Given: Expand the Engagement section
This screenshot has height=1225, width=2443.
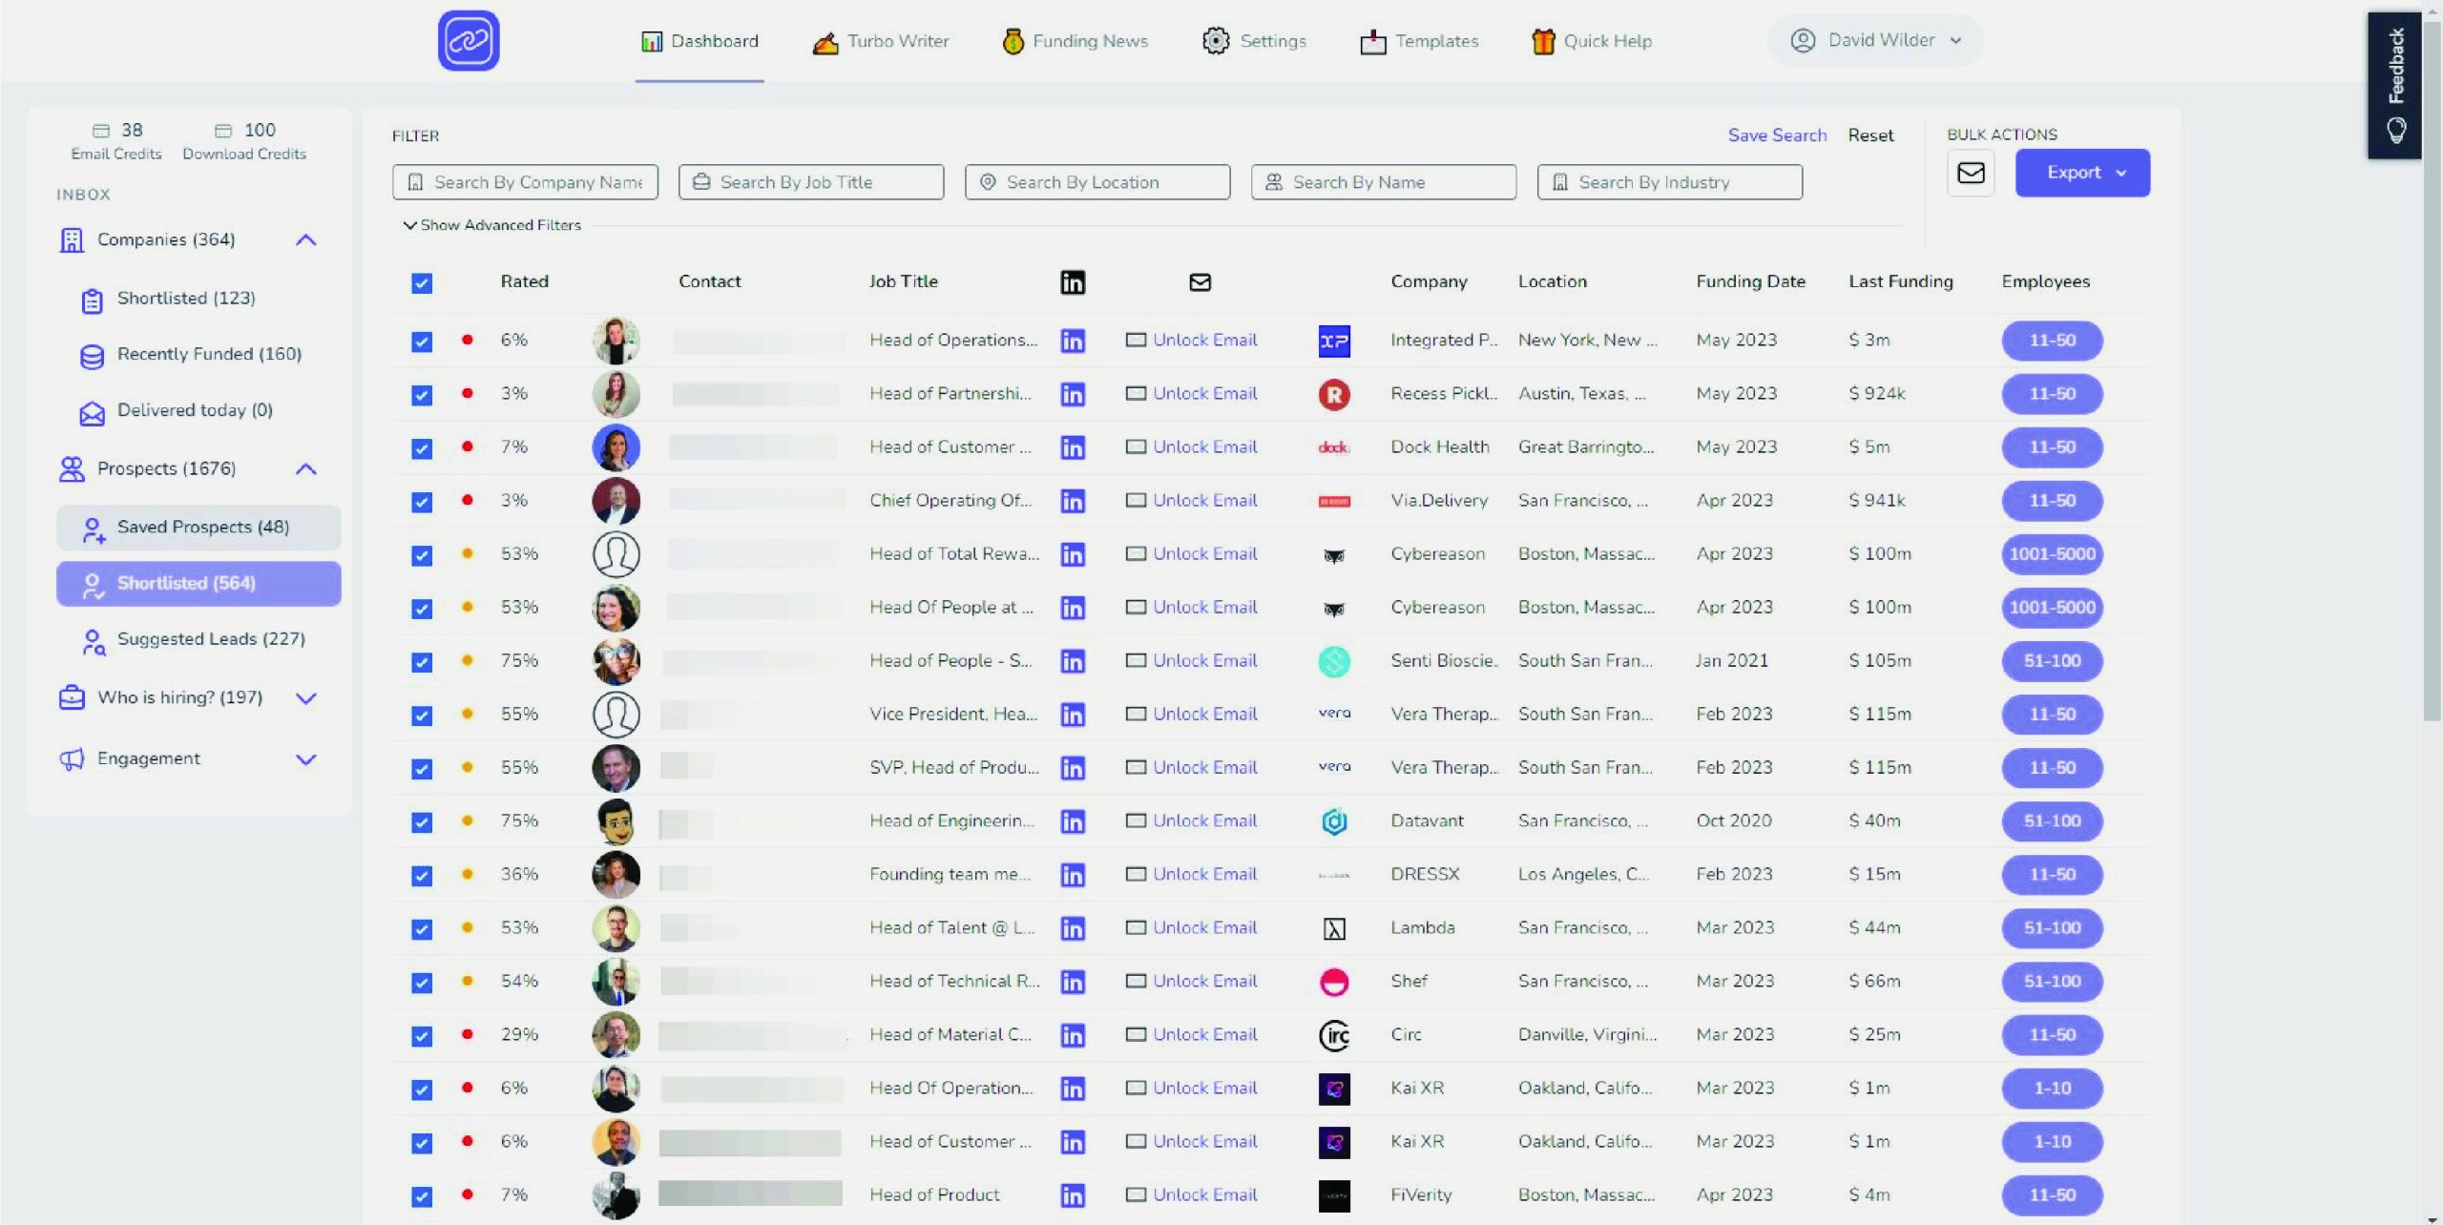Looking at the screenshot, I should pyautogui.click(x=306, y=758).
